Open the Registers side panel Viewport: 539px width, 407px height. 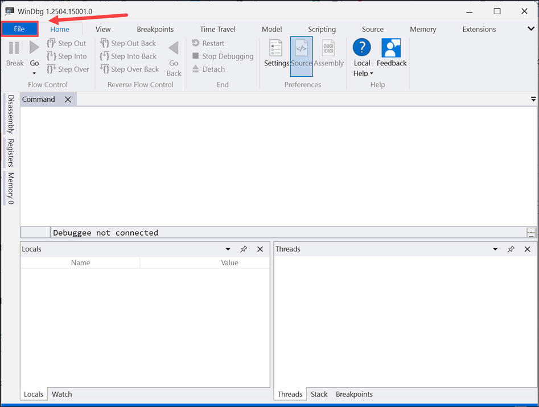[x=11, y=153]
